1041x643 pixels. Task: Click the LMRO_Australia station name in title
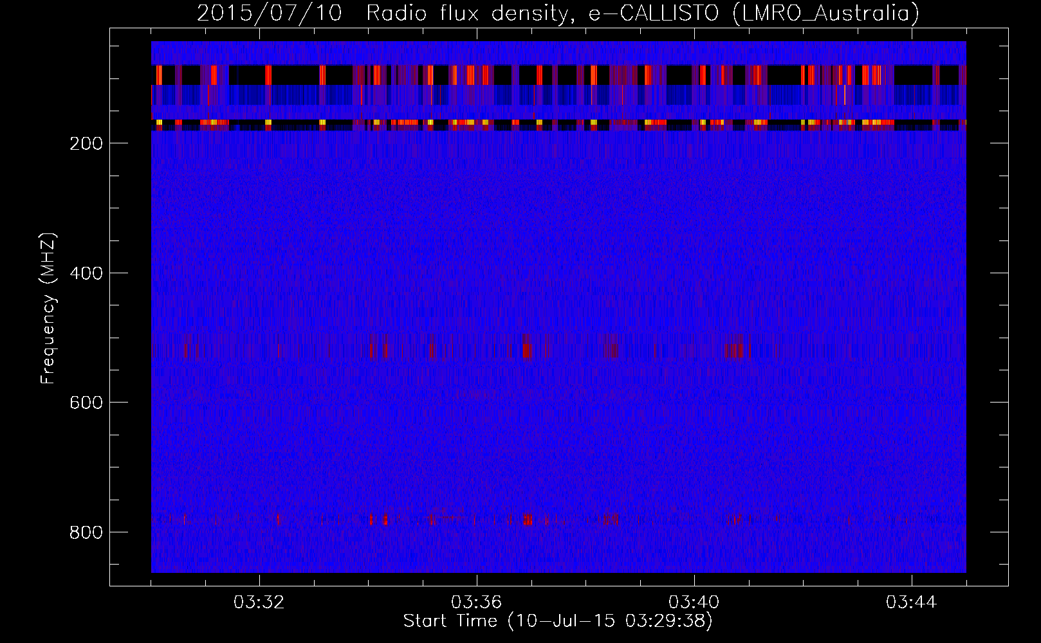tap(826, 13)
